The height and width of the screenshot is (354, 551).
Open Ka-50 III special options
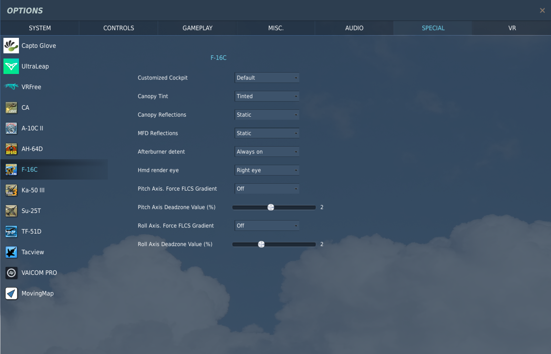click(54, 190)
